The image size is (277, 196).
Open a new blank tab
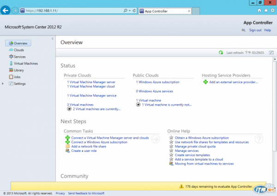tap(196, 11)
